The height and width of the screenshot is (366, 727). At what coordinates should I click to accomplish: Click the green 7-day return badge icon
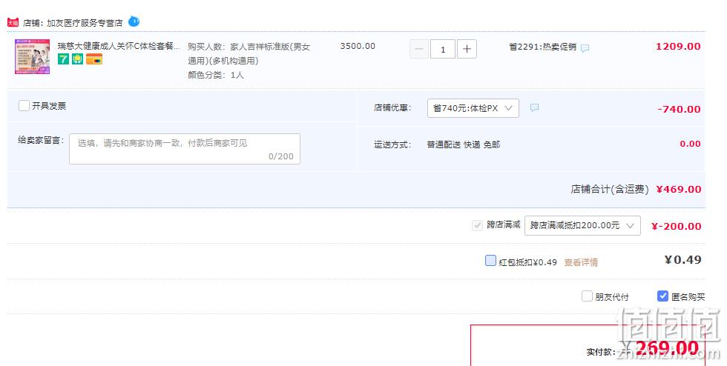(63, 59)
